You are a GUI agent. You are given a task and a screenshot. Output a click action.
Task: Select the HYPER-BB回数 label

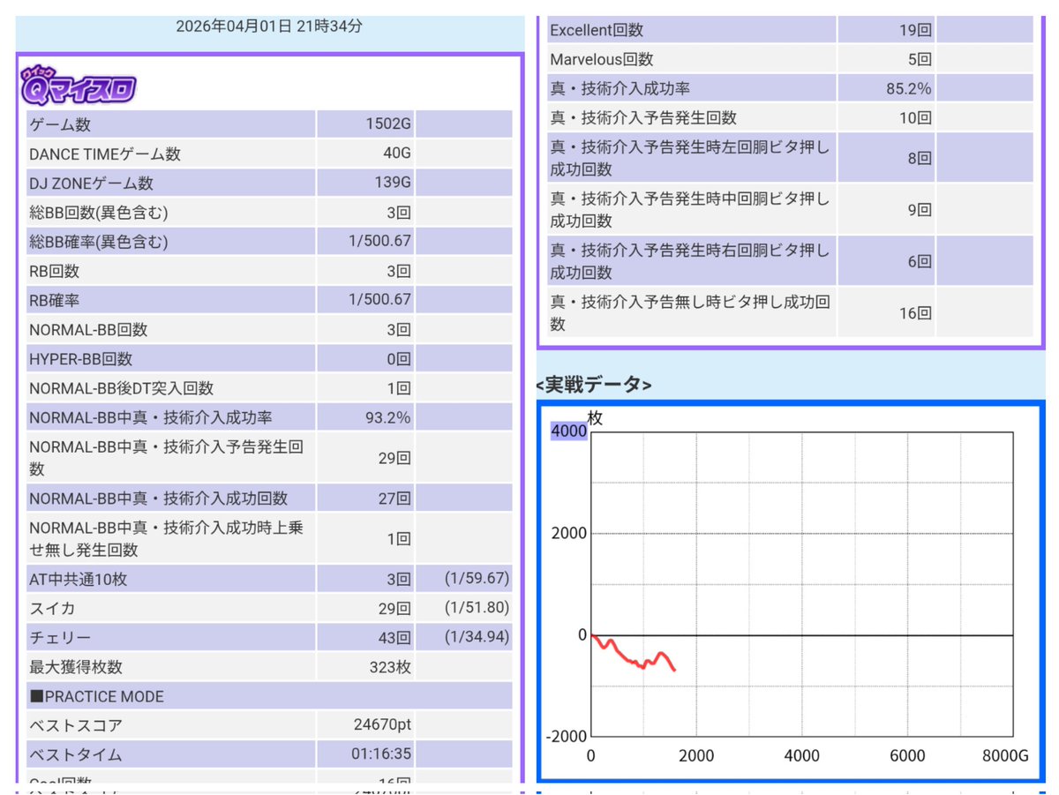(81, 359)
